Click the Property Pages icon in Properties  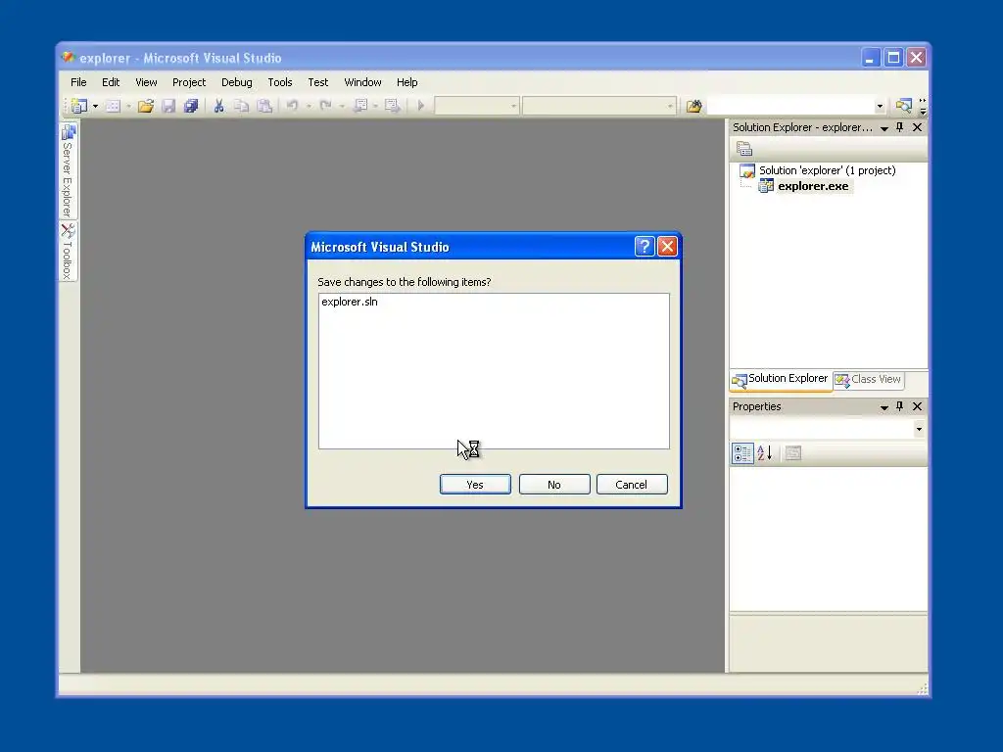click(x=793, y=453)
